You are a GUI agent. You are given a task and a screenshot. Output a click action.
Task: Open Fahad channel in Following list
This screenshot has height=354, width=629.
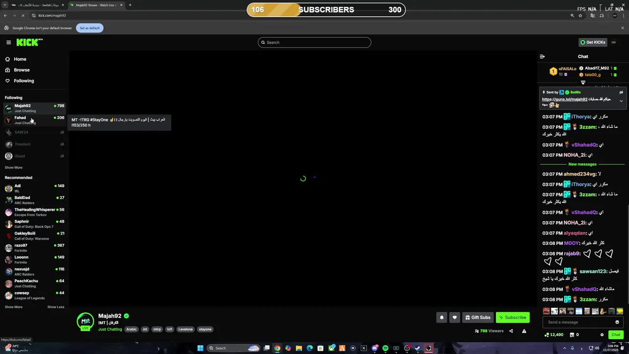pyautogui.click(x=34, y=120)
